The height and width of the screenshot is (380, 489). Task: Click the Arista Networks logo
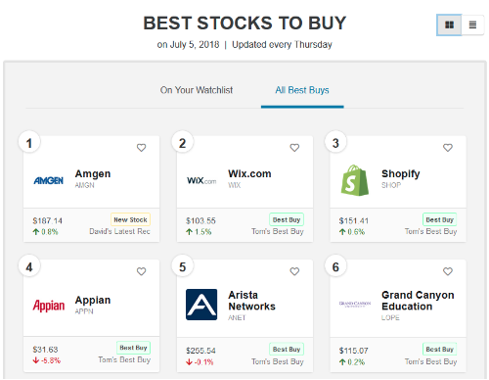coord(201,305)
